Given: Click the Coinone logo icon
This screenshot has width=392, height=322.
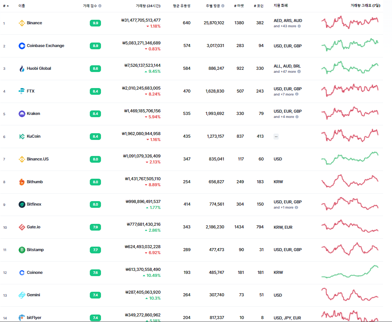Looking at the screenshot, I should click(x=22, y=273).
